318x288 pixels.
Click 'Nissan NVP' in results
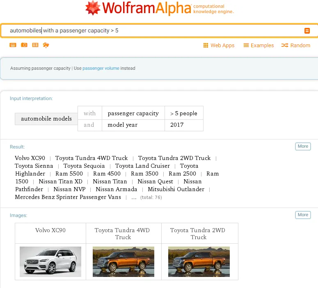pyautogui.click(x=70, y=189)
